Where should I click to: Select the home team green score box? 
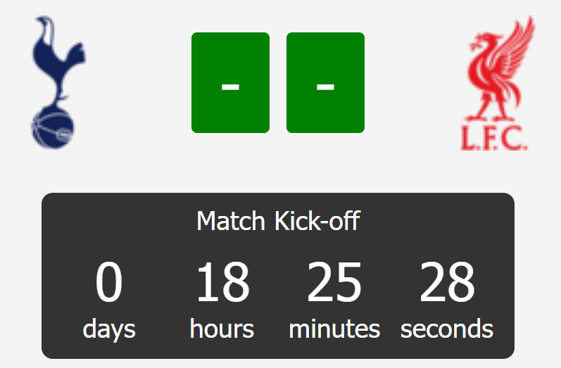point(230,82)
